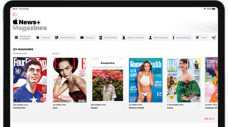The width and height of the screenshot is (228, 127).
Task: Open the Computer Arts cover
Action: 211,80
